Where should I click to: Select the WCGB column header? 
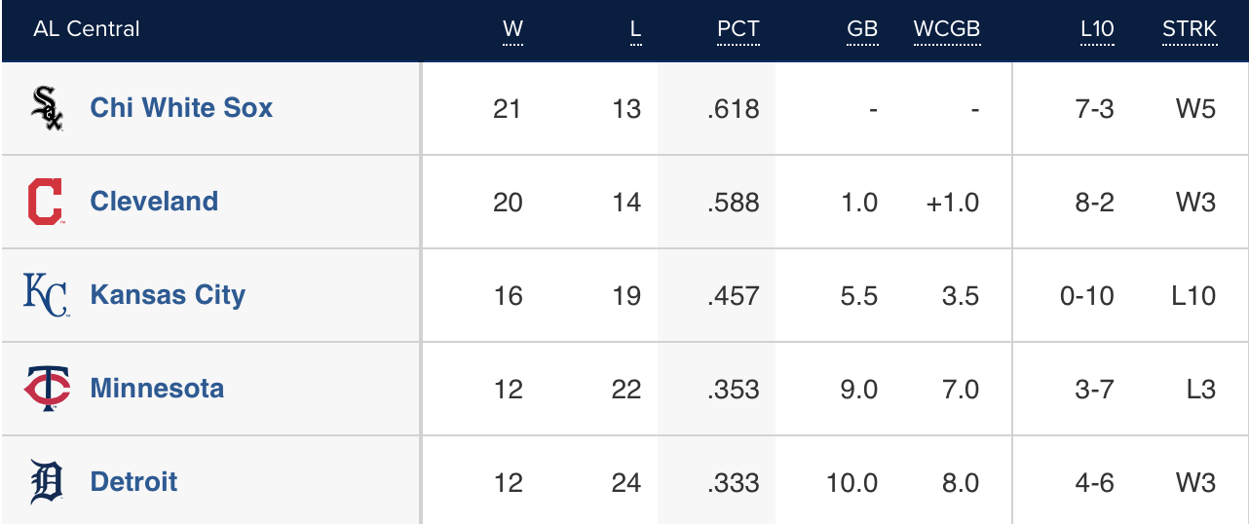click(x=946, y=29)
